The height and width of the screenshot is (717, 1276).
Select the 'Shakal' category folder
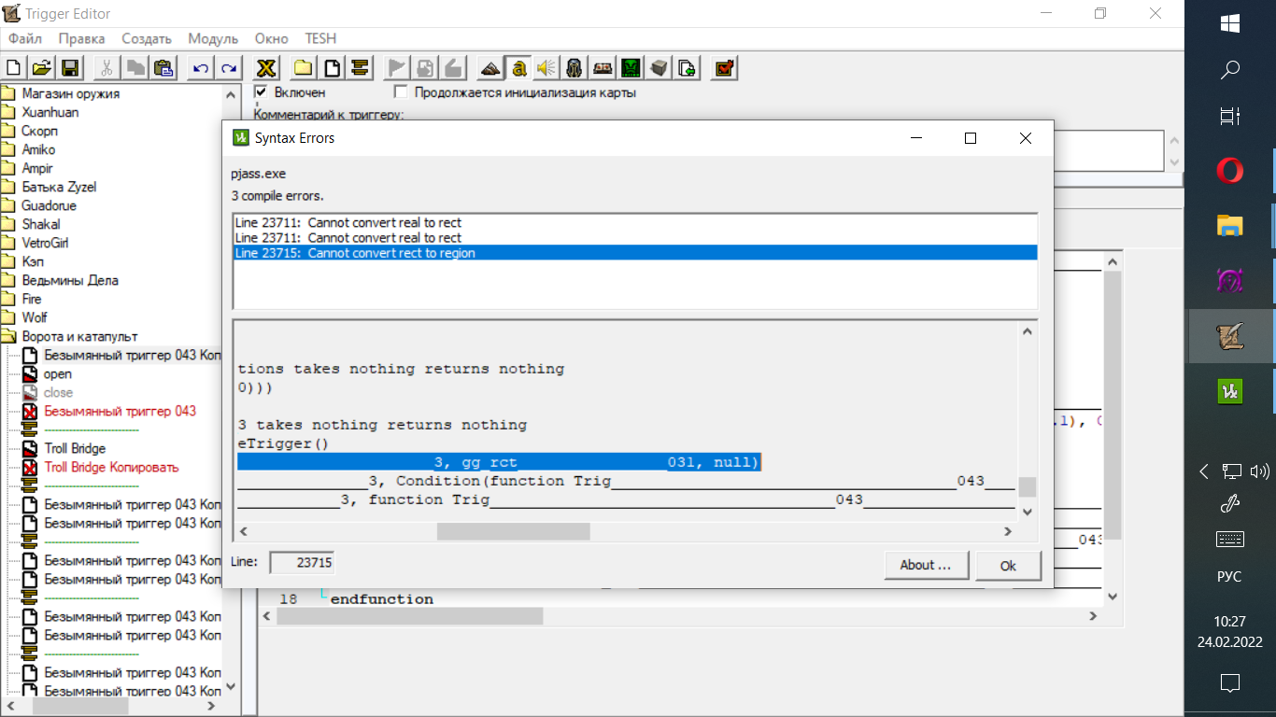click(x=41, y=224)
